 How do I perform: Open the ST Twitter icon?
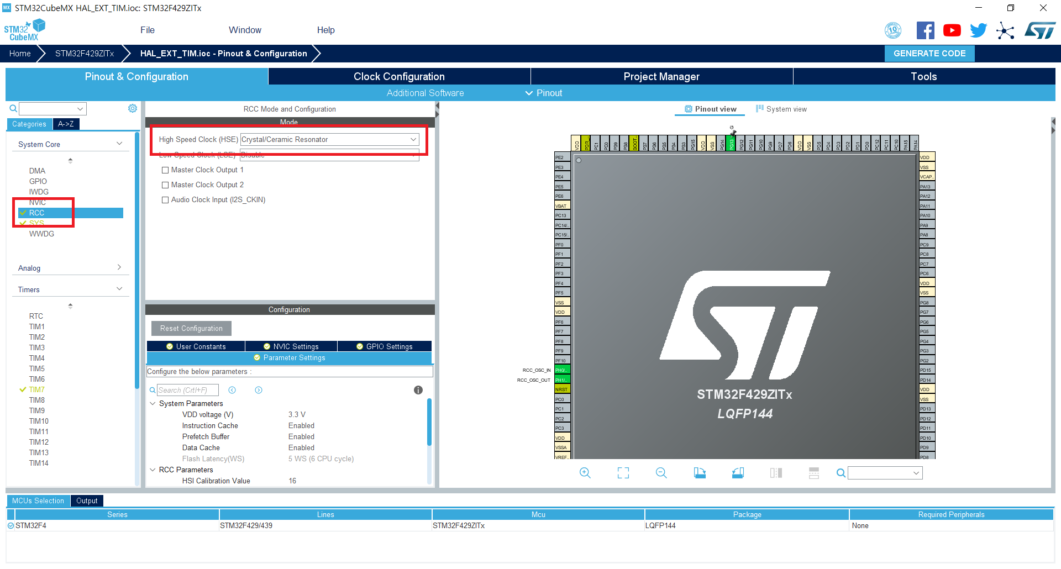click(x=978, y=30)
